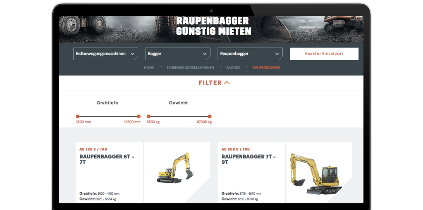Click Grabtiefe 3715 - 4870 mm spec
This screenshot has width=423, height=210.
[241, 193]
